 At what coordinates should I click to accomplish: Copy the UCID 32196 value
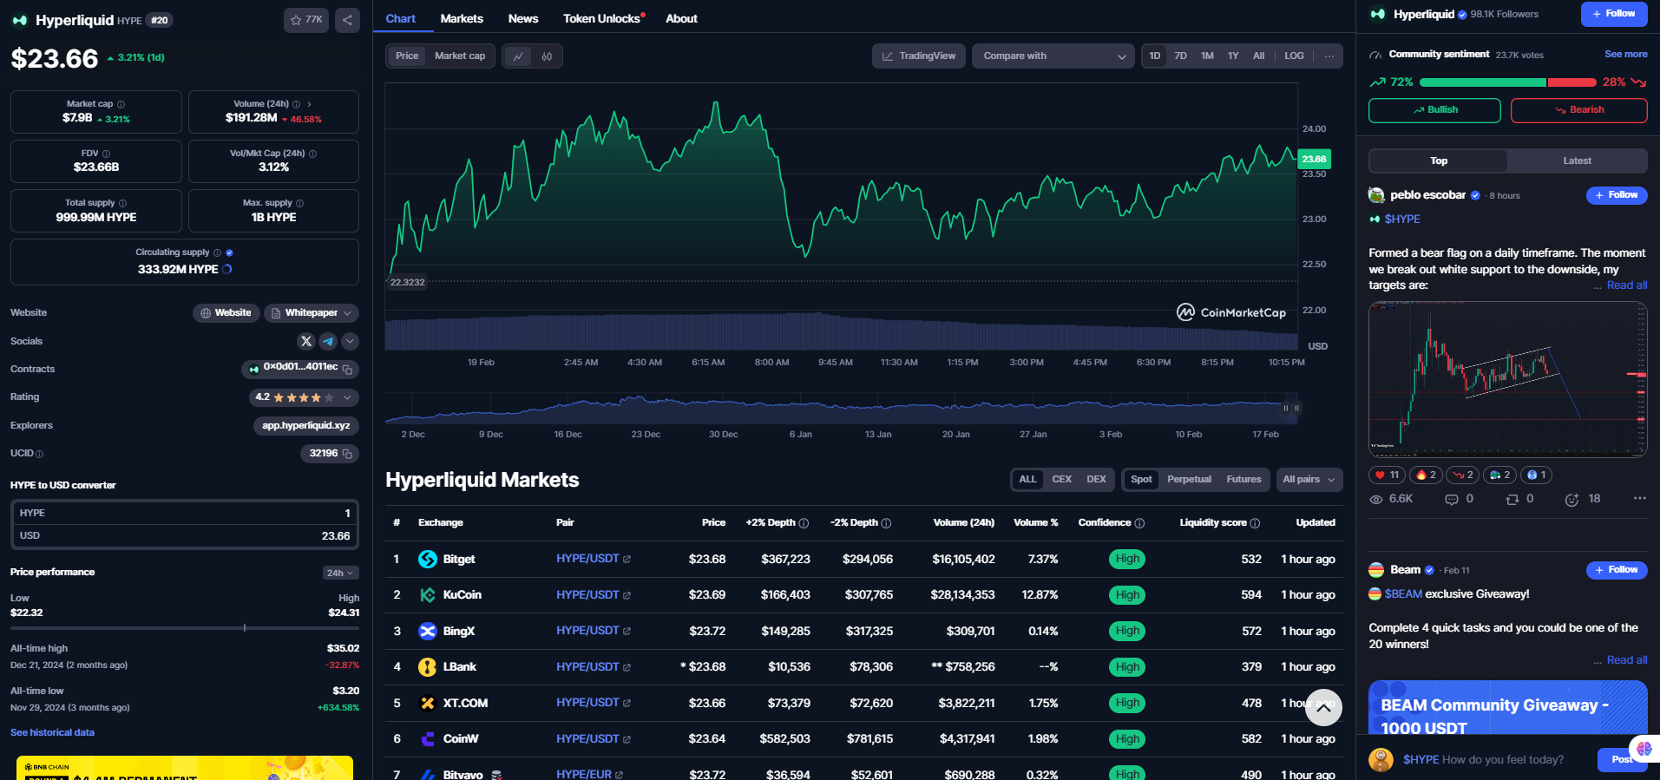[347, 454]
